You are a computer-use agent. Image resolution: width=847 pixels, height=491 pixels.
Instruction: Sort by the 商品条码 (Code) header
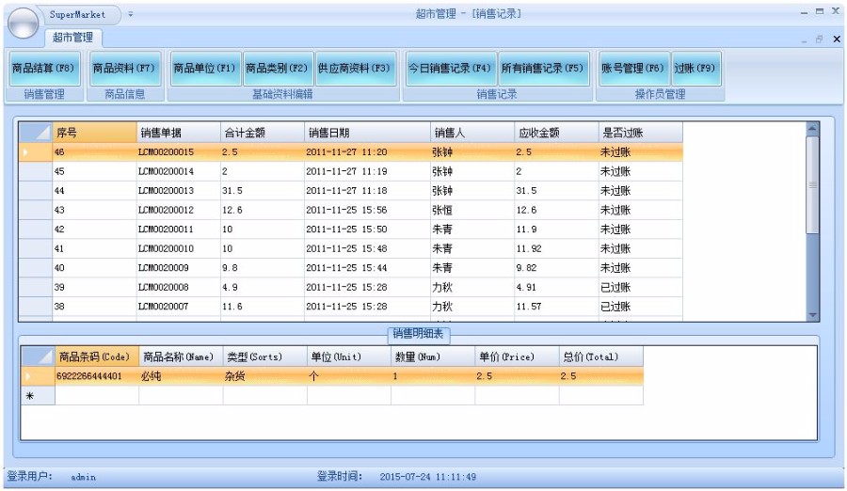97,357
